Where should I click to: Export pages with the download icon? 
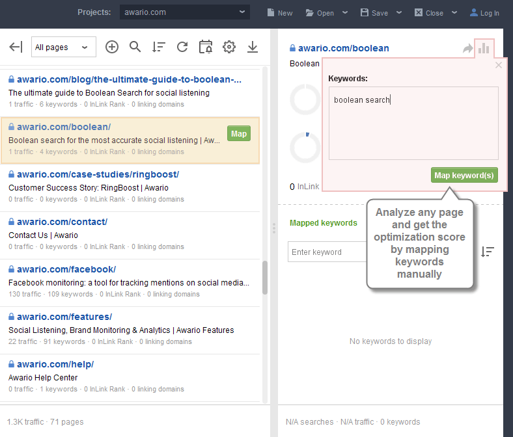click(253, 47)
